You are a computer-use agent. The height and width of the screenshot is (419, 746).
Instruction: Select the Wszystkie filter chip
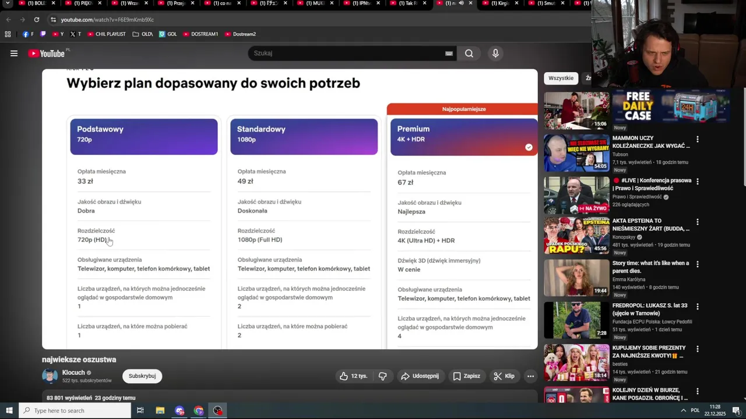[x=561, y=78]
